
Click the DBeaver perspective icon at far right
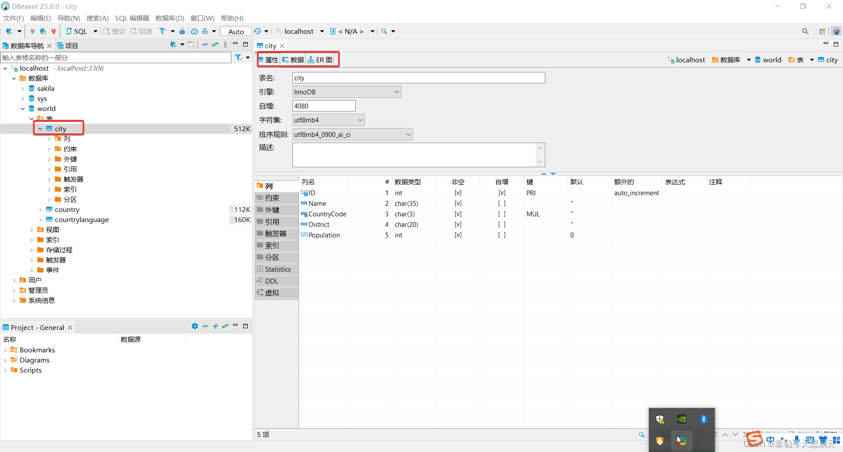click(836, 31)
